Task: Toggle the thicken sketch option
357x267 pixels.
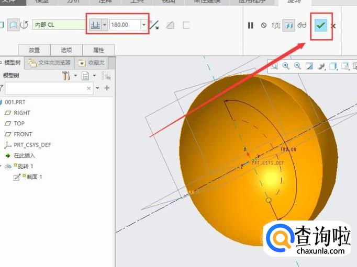Action: click(186, 25)
